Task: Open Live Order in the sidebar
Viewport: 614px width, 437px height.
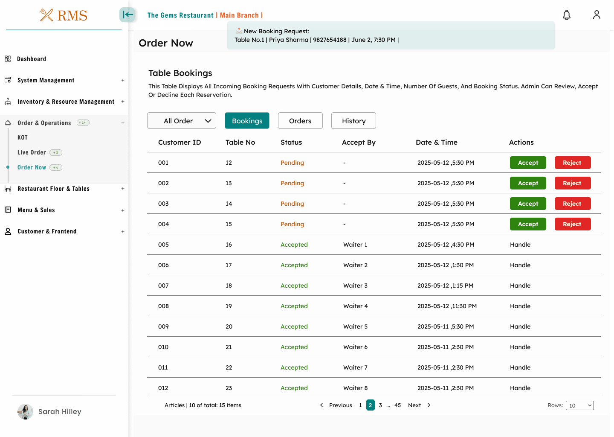Action: click(32, 152)
